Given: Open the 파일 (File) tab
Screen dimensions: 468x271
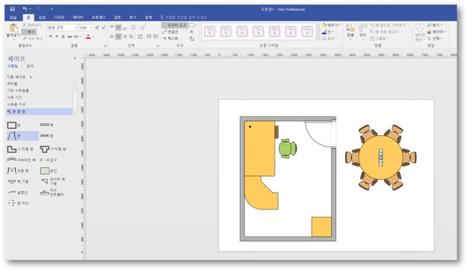Looking at the screenshot, I should [13, 18].
